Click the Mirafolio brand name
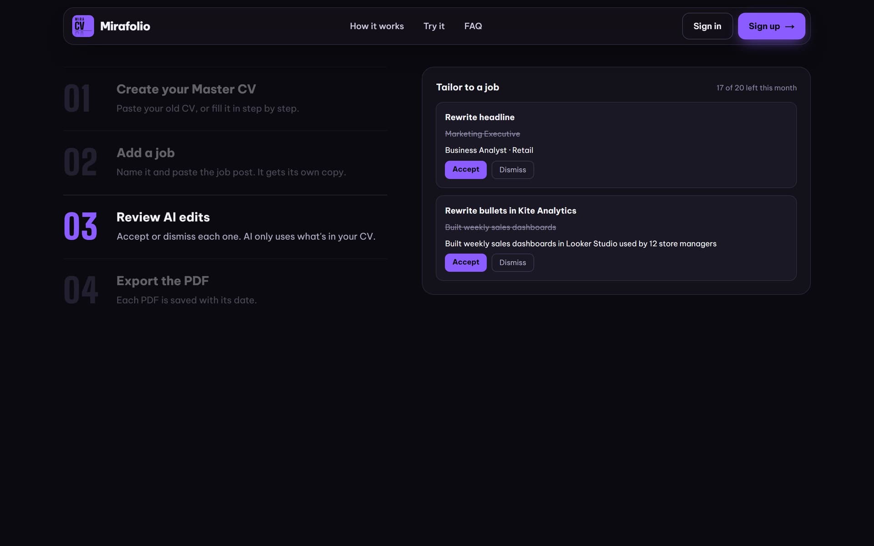This screenshot has width=874, height=546. point(125,26)
